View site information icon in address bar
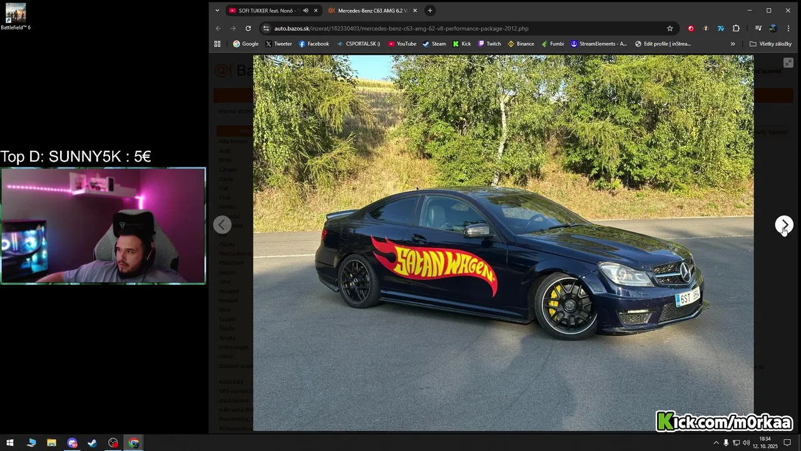801x451 pixels. point(266,28)
